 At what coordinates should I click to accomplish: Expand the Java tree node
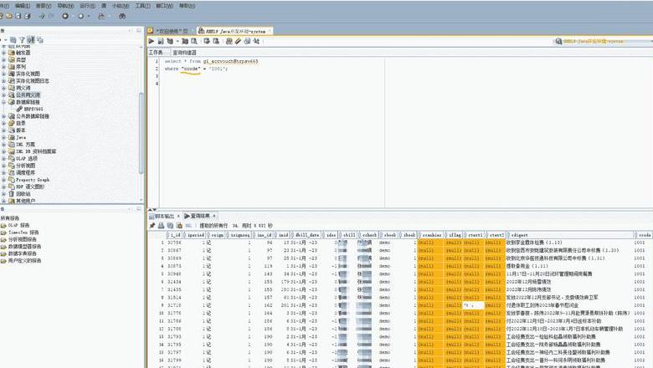pyautogui.click(x=4, y=137)
